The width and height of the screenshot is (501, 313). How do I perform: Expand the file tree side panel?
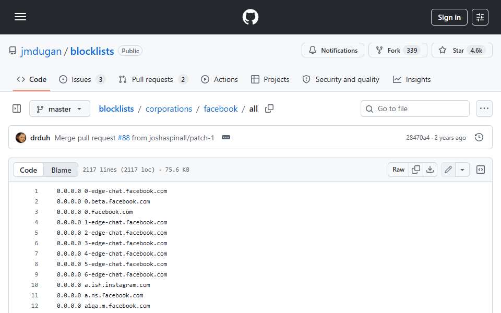coord(17,109)
